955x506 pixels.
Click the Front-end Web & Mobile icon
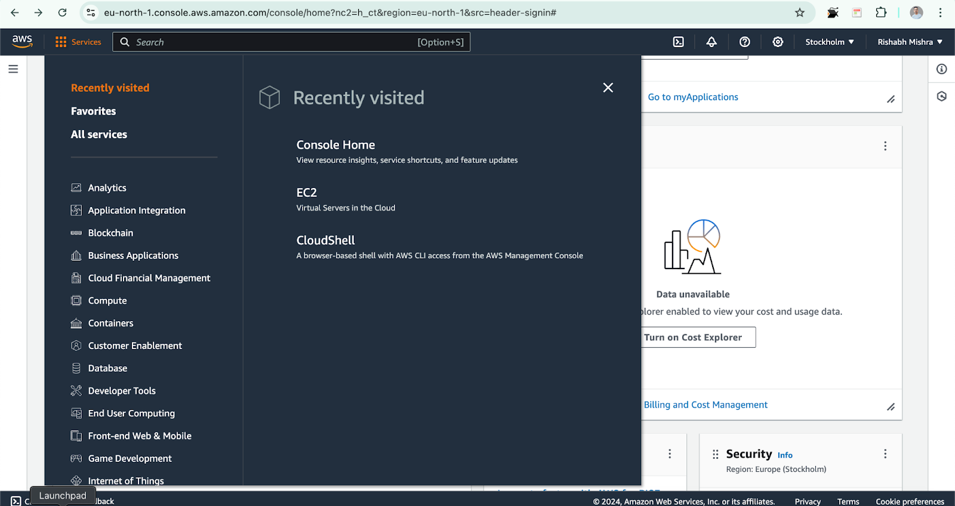tap(76, 436)
